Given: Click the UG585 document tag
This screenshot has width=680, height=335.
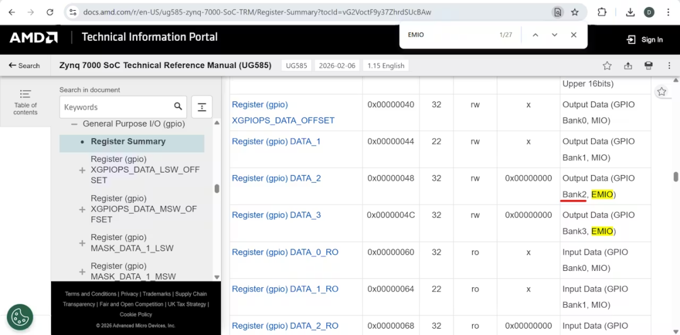Looking at the screenshot, I should tap(297, 65).
